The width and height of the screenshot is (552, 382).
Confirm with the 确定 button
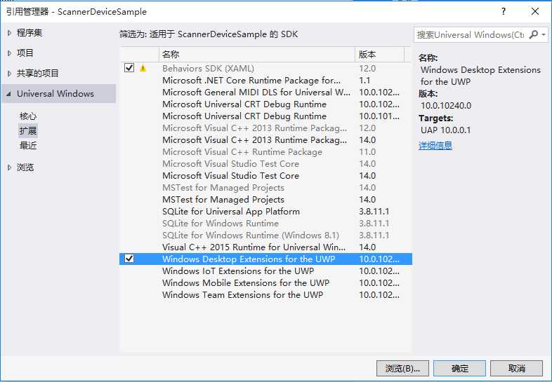[x=459, y=368]
